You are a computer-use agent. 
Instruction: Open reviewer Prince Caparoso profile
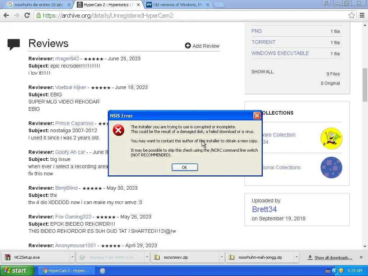coord(74,123)
